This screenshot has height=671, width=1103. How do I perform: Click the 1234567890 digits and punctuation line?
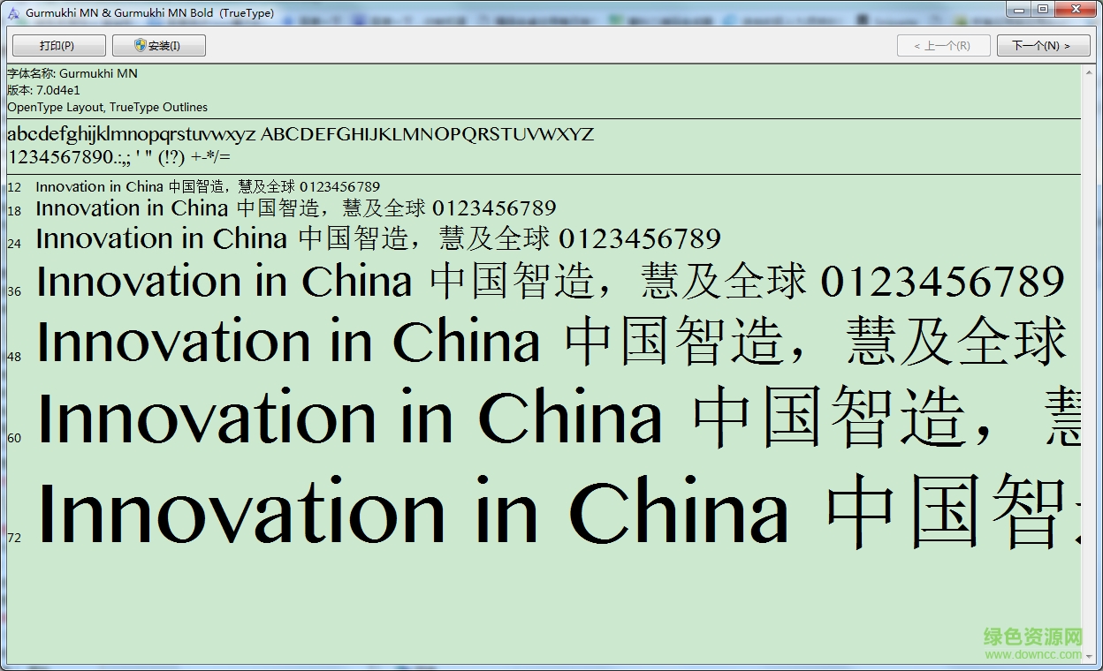(x=118, y=157)
